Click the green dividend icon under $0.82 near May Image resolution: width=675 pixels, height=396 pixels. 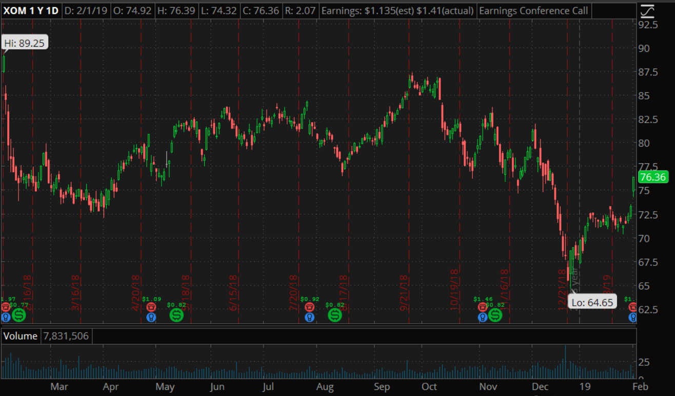(176, 315)
